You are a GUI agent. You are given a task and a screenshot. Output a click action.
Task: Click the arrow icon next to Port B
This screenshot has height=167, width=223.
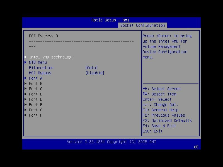[26, 83]
